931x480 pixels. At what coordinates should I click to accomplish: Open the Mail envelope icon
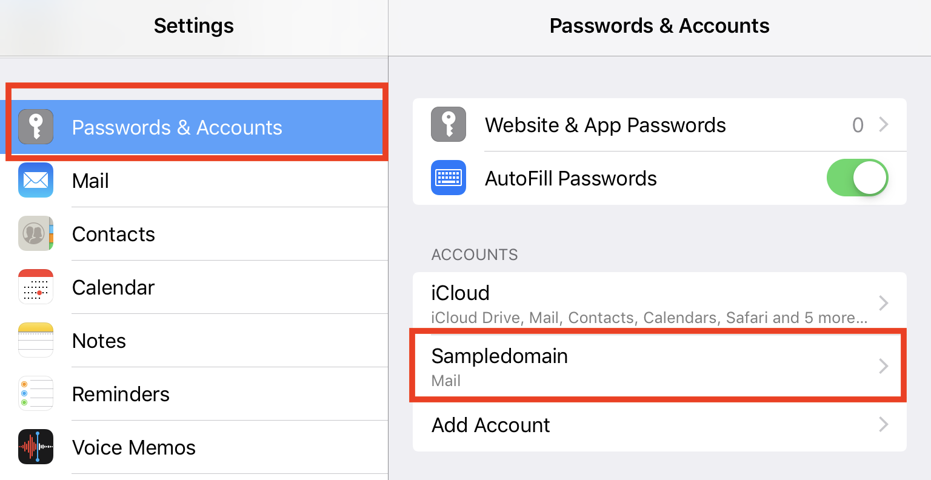pos(36,180)
